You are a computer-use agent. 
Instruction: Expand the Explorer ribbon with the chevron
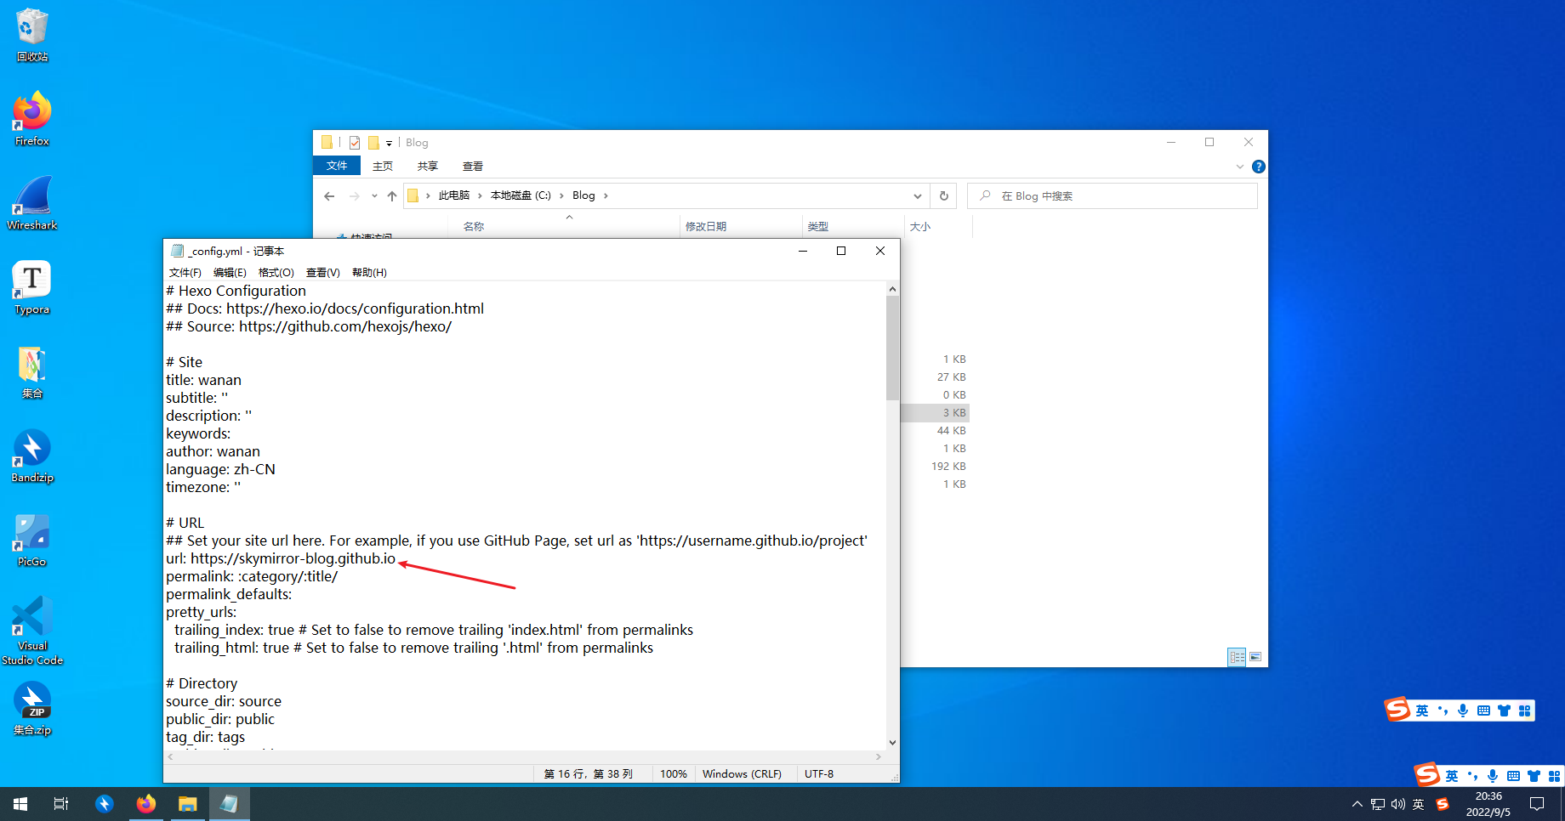[x=1240, y=167]
